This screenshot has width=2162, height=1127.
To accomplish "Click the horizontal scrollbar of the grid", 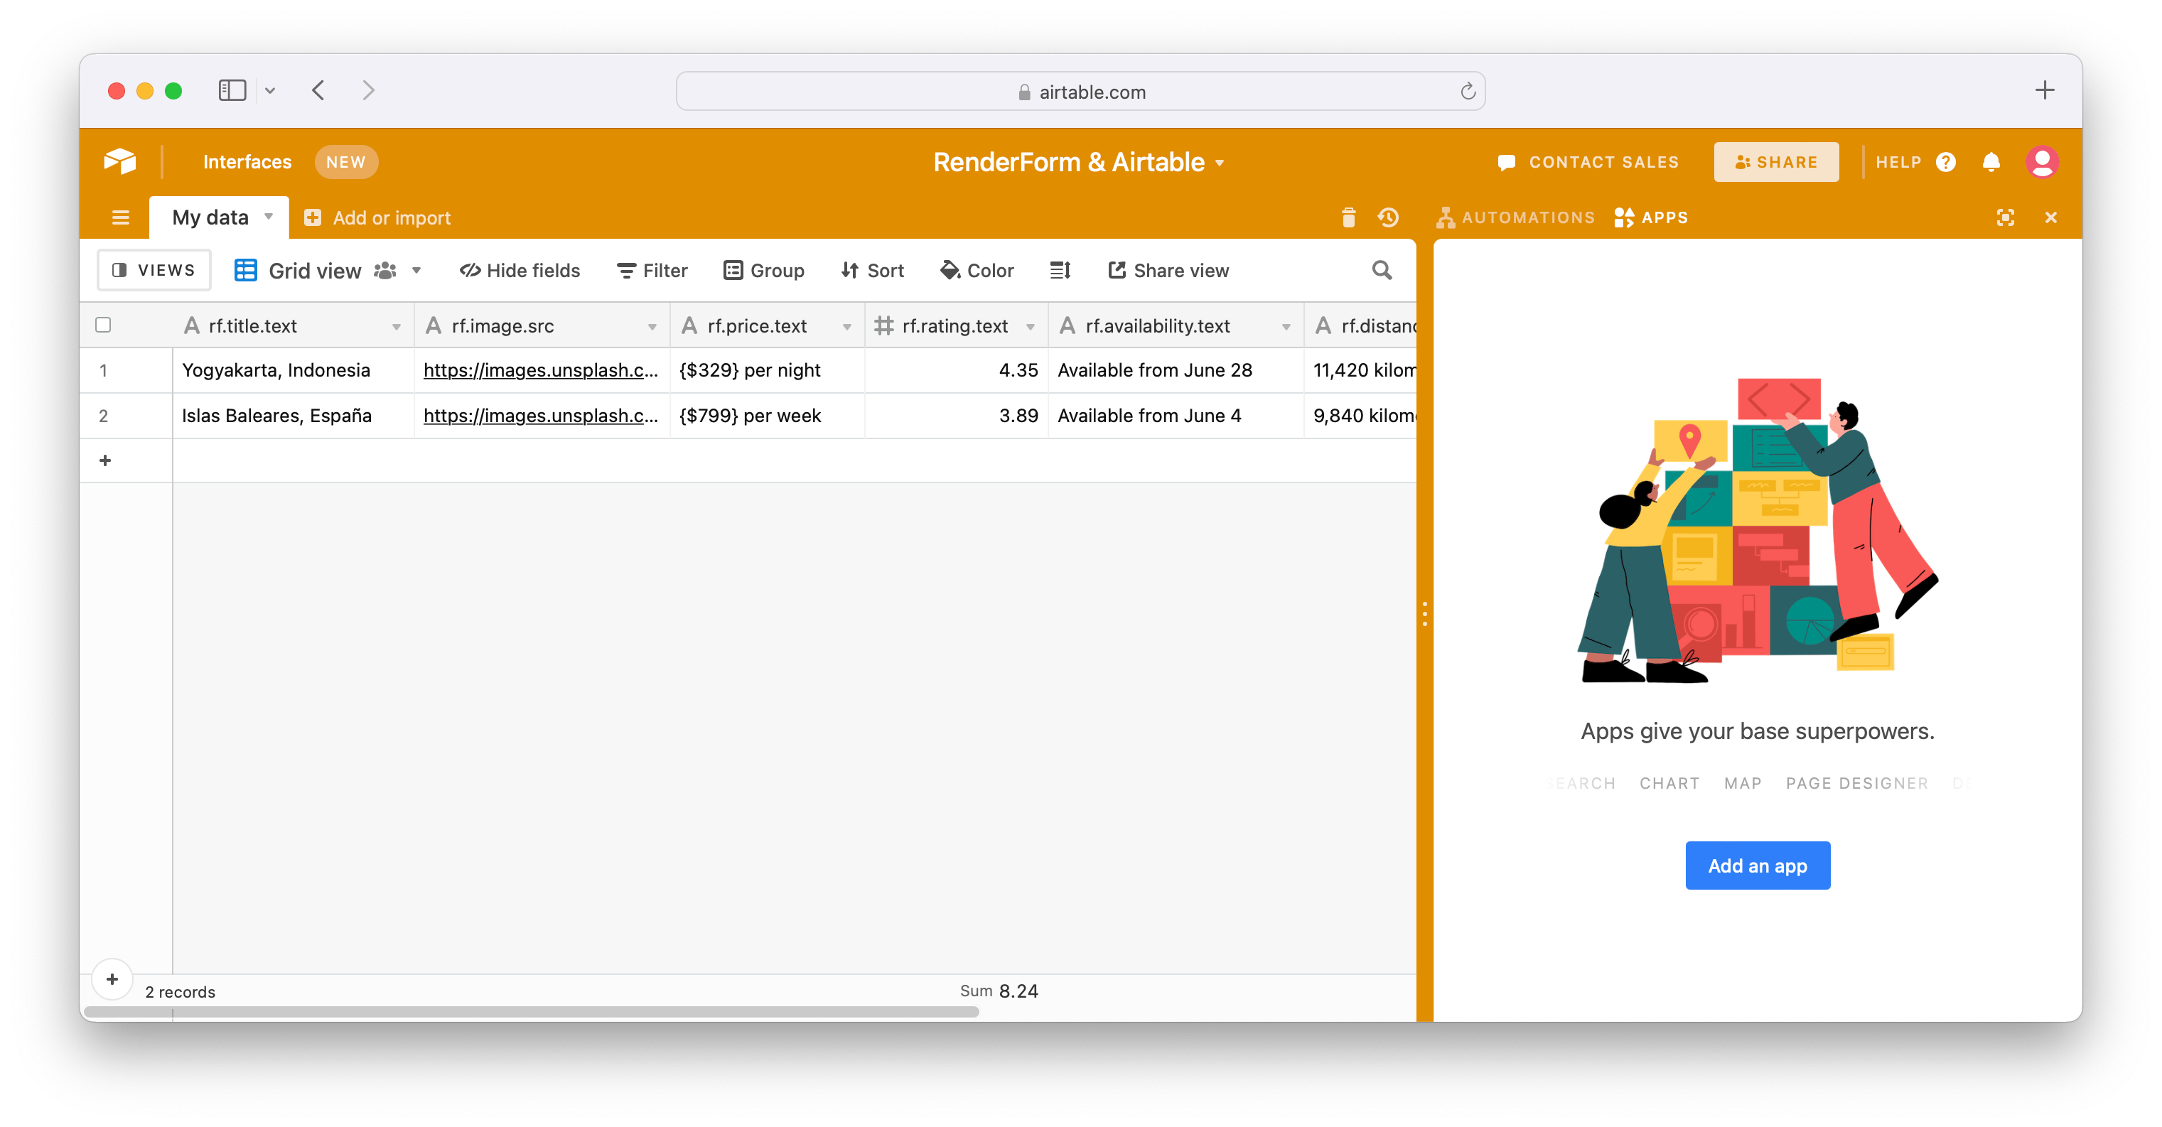I will (x=532, y=1011).
